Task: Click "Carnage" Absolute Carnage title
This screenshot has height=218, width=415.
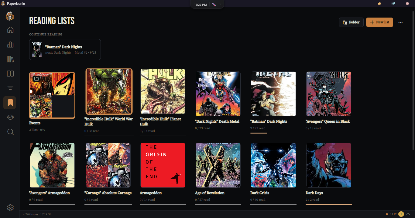Action: pos(108,193)
